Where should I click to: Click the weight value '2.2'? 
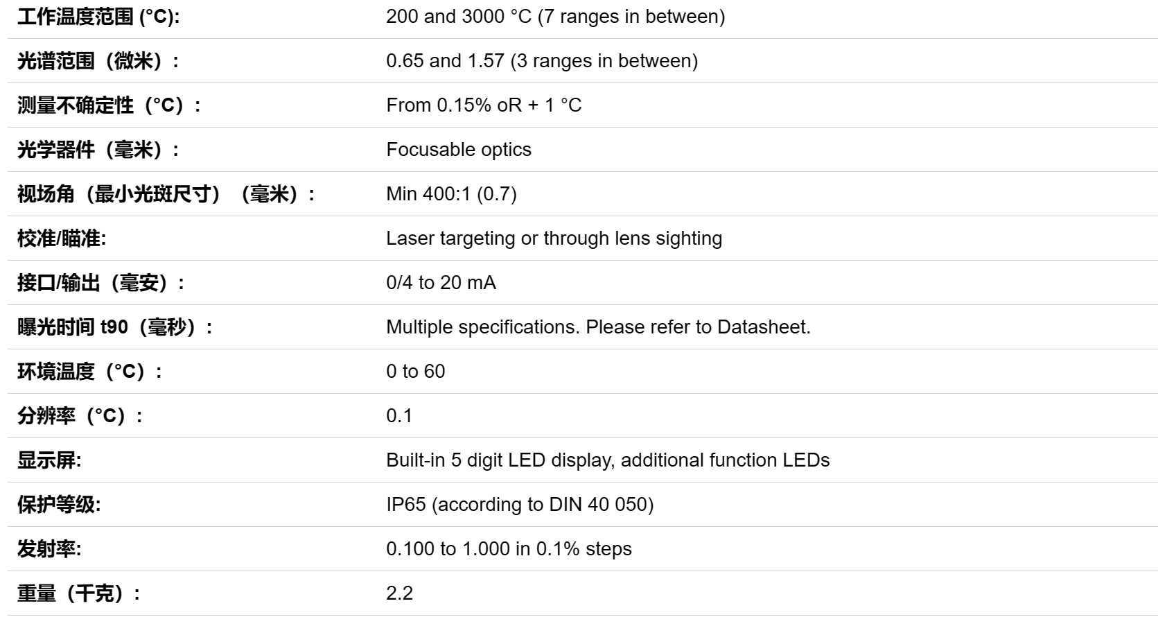coord(399,593)
